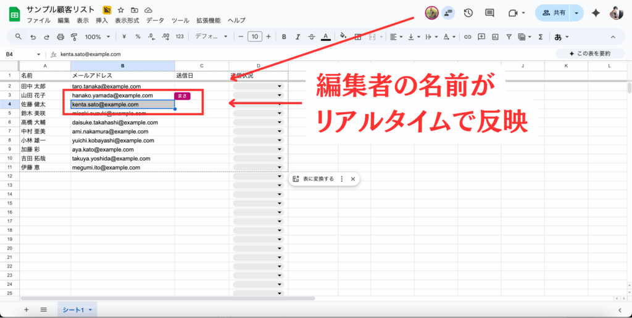Star the document with the star icon

(120, 10)
